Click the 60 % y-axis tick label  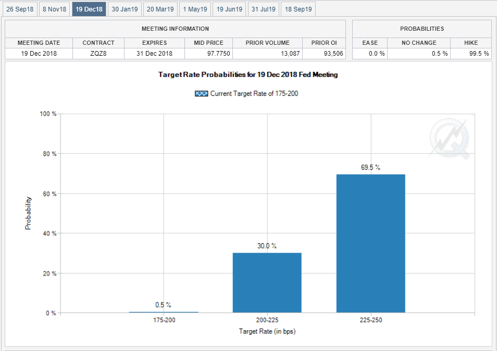pyautogui.click(x=50, y=194)
